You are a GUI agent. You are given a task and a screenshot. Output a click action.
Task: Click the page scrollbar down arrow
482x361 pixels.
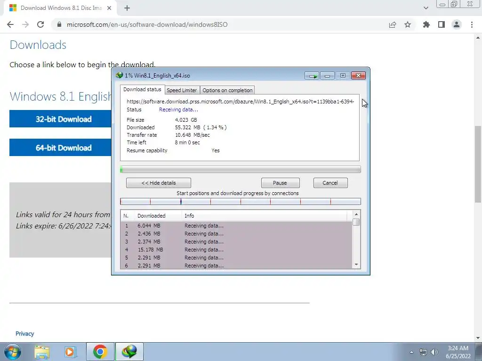coord(478,338)
